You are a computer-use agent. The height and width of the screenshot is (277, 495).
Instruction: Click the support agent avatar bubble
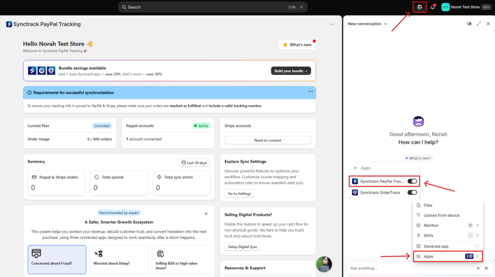tap(324, 264)
